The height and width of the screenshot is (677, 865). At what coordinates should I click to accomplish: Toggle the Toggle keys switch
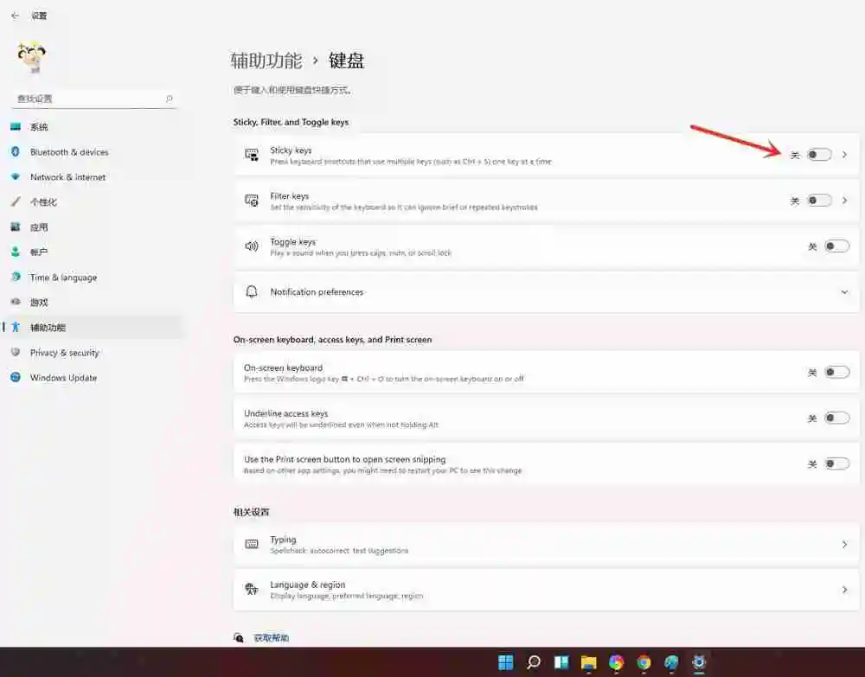coord(836,246)
